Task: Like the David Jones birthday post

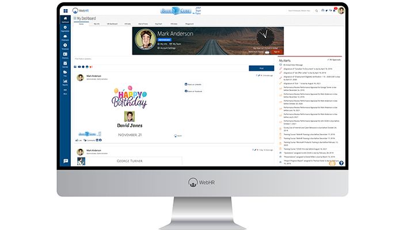Action: click(78, 140)
